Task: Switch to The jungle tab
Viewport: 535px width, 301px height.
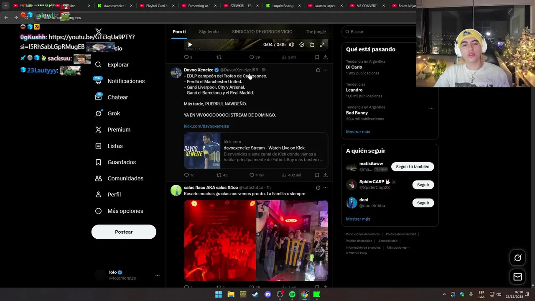Action: click(316, 32)
